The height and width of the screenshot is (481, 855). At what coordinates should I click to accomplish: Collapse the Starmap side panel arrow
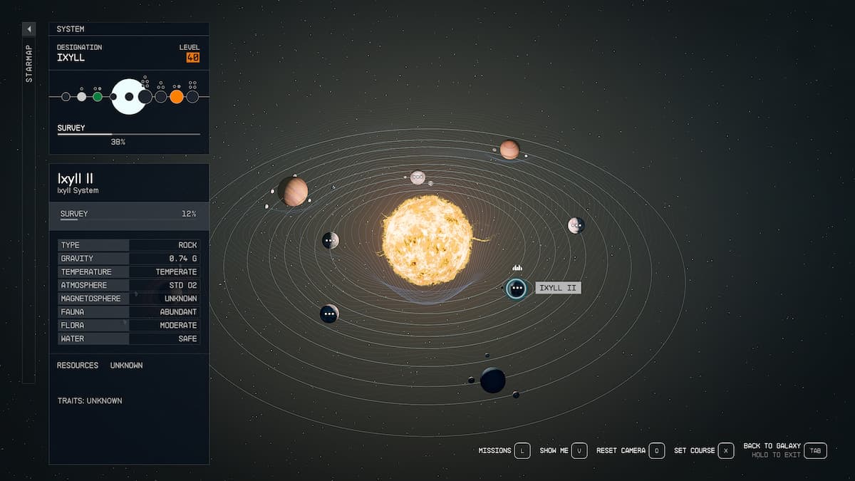29,29
